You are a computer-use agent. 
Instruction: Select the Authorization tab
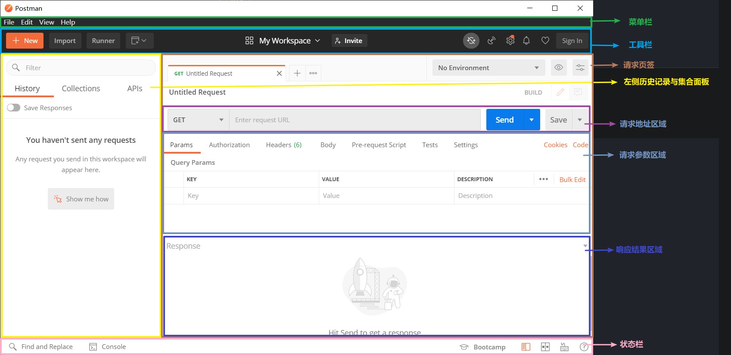point(229,145)
